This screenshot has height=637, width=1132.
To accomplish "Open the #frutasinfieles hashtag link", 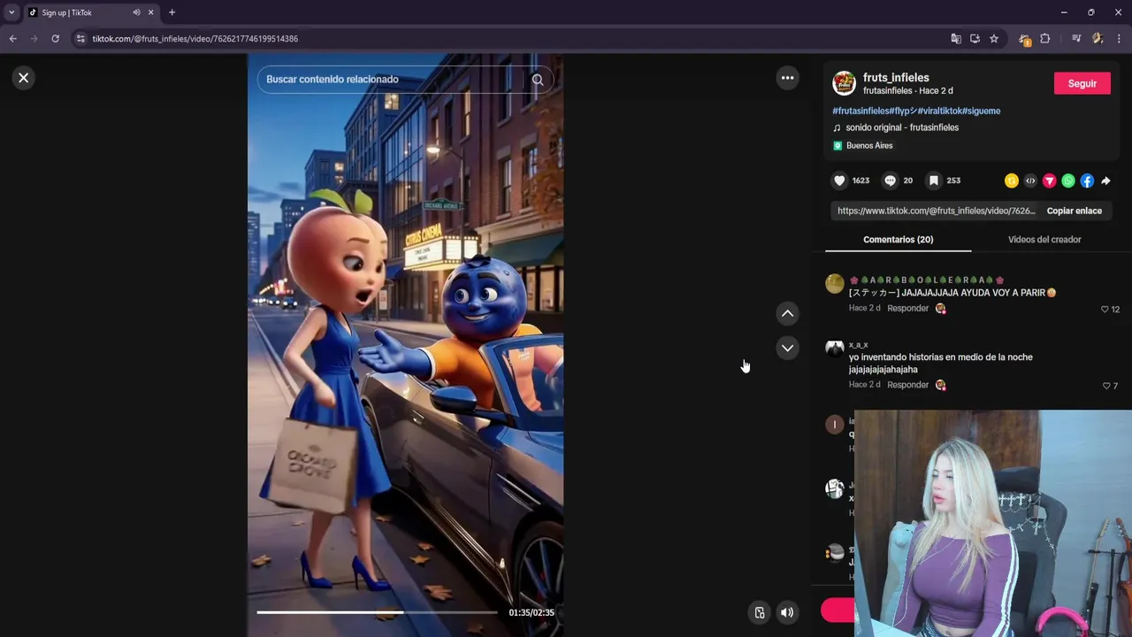I will point(860,111).
